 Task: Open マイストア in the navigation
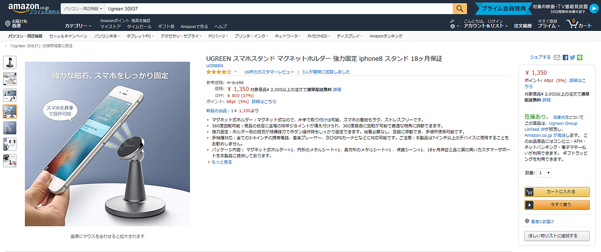click(110, 27)
